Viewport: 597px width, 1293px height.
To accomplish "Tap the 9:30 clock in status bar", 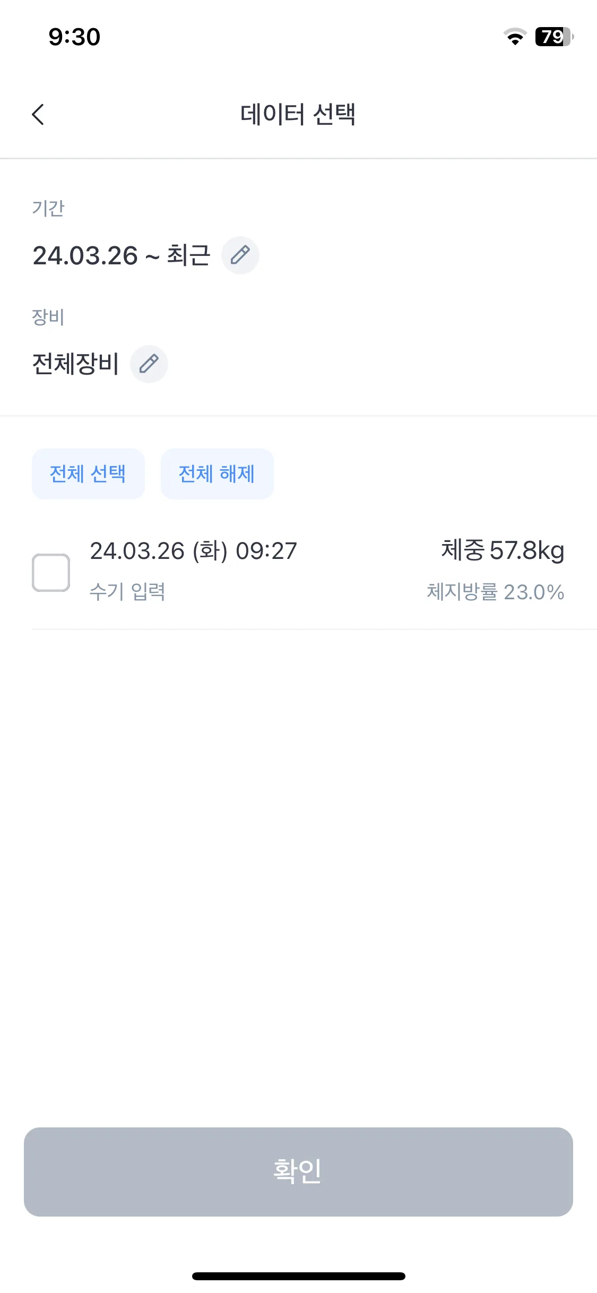I will (x=74, y=37).
